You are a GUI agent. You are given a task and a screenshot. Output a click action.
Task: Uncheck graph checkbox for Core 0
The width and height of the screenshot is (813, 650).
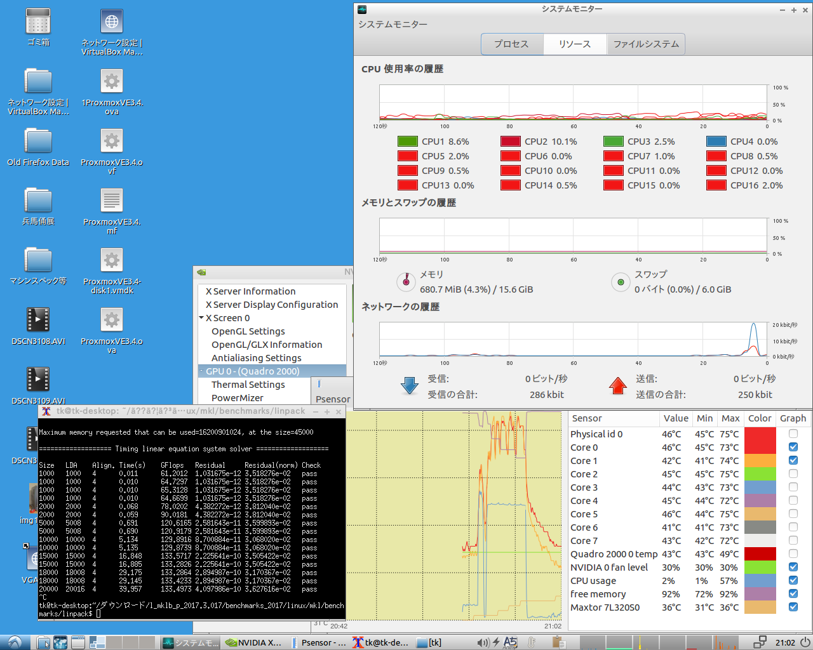[x=793, y=448]
